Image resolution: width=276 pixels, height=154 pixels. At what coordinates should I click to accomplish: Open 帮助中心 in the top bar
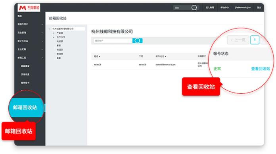(x=224, y=8)
